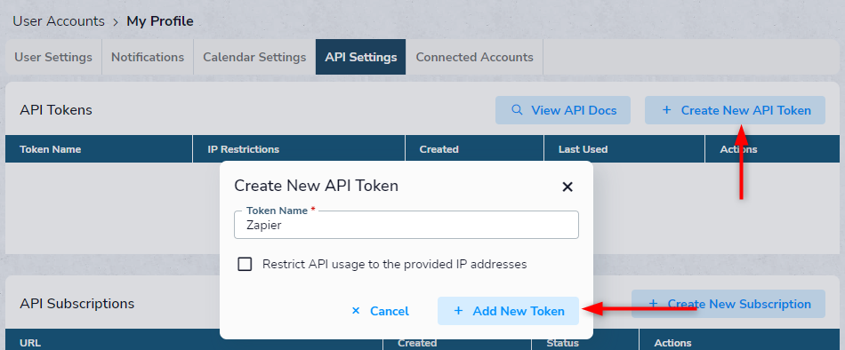Close the Create New API Token dialog
Screen dimensions: 845x350
567,187
